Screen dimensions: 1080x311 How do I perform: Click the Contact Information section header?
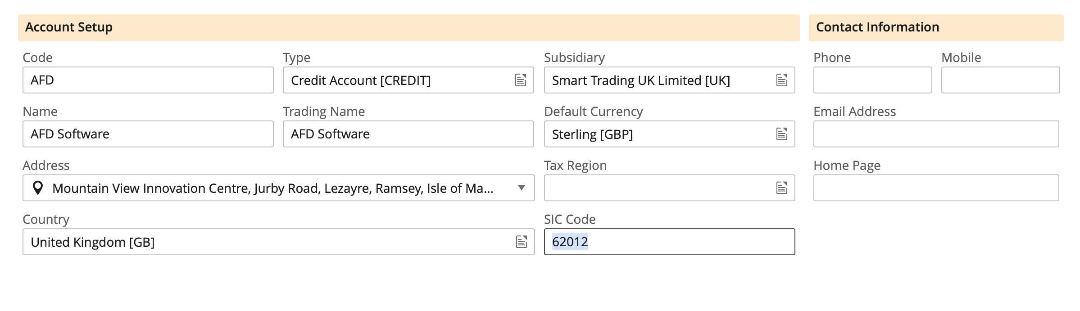coord(877,27)
